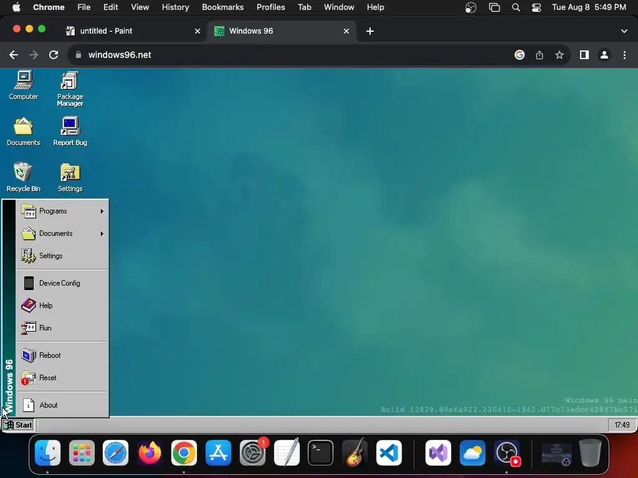This screenshot has width=638, height=478.
Task: Open Control Center in menu bar
Action: pos(536,7)
